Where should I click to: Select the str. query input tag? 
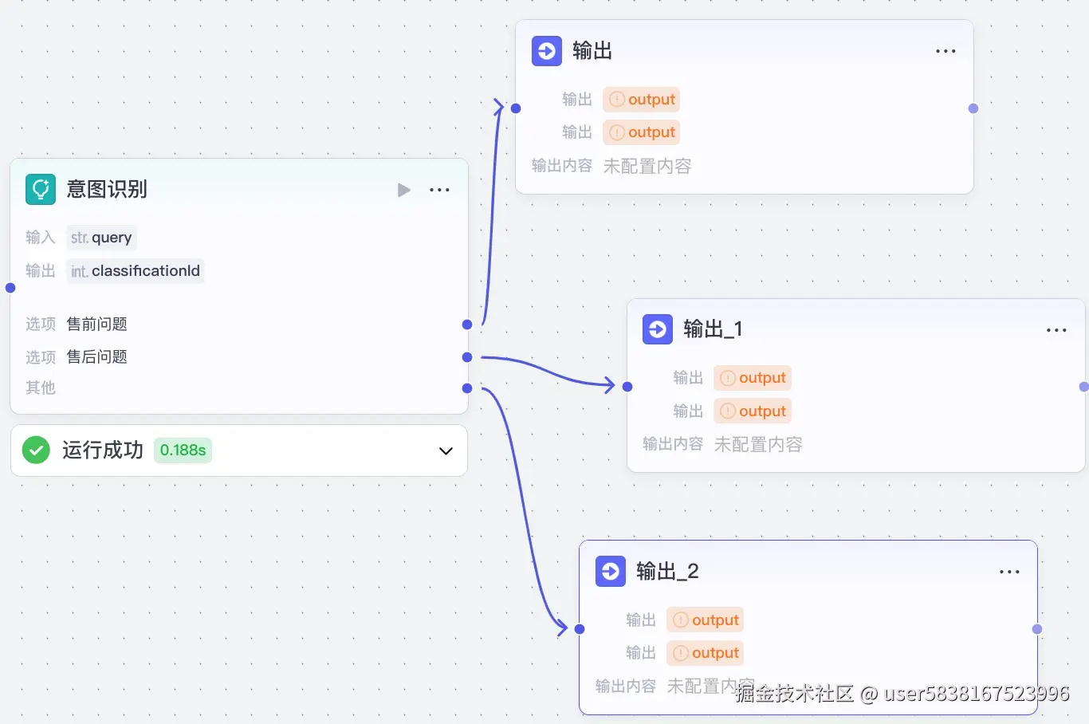(101, 238)
